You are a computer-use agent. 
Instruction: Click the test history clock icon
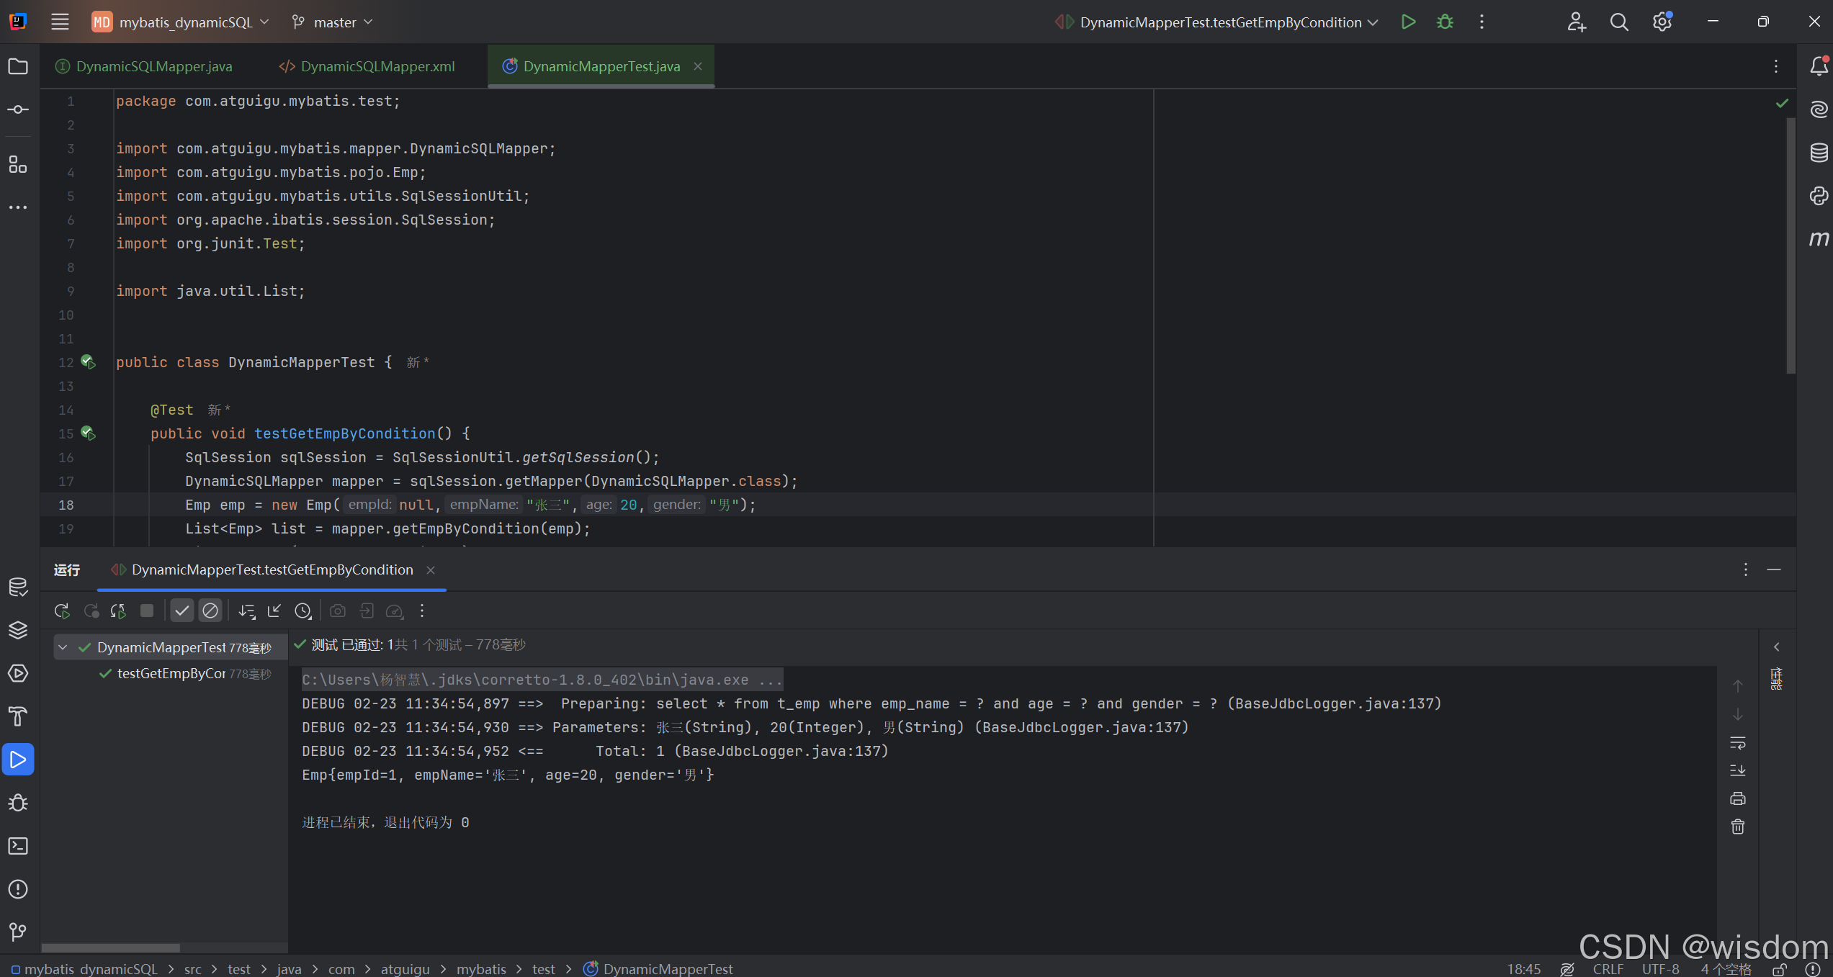click(303, 611)
